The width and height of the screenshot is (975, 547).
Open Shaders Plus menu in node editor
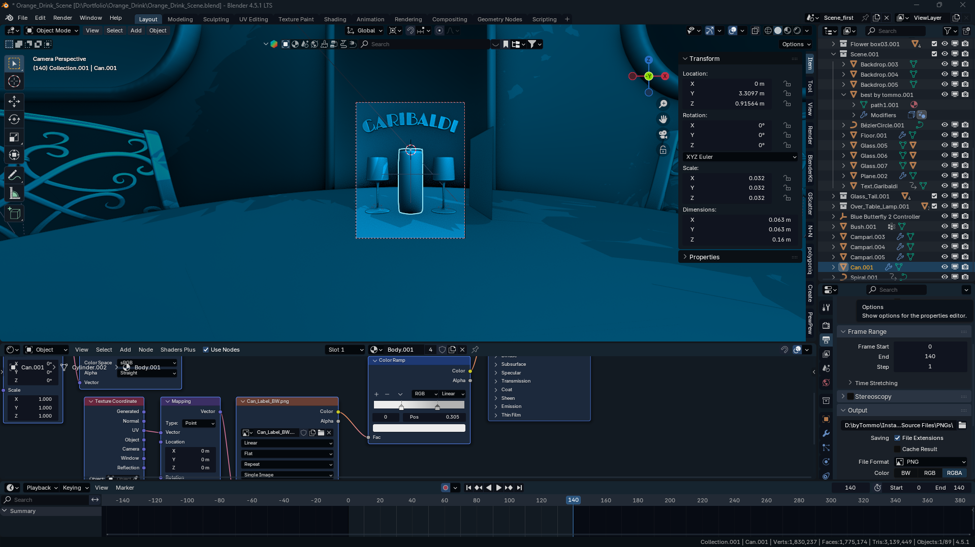178,350
